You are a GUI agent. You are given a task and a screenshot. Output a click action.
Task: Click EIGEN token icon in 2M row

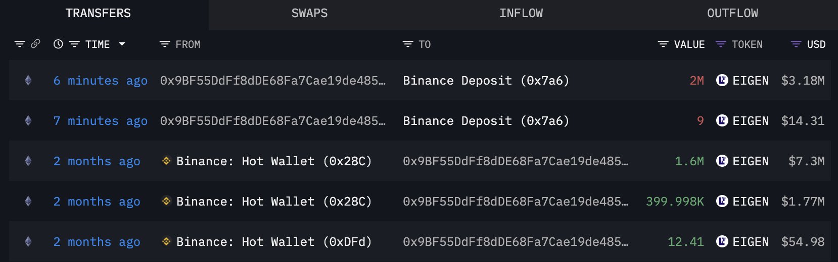[722, 81]
